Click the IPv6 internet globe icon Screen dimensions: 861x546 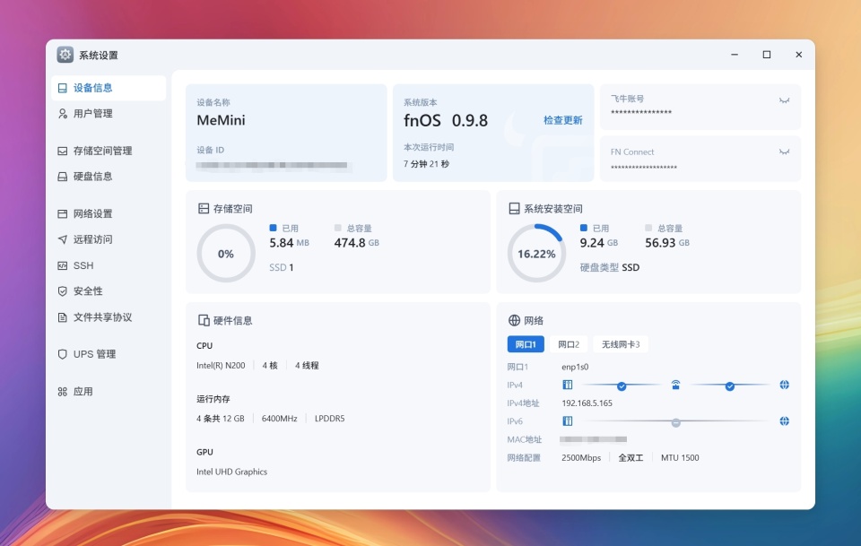pos(784,420)
